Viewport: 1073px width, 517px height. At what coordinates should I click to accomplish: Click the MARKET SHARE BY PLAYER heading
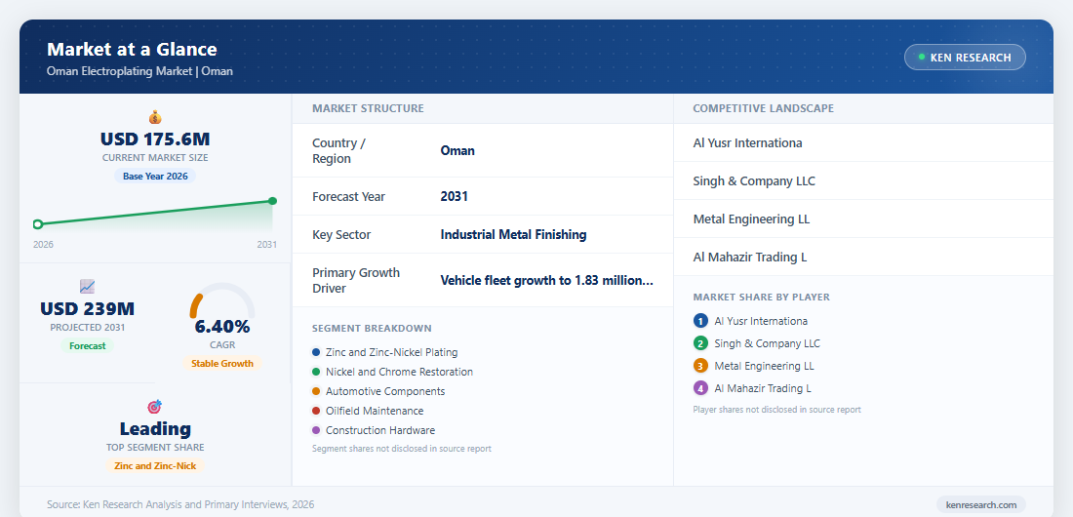(x=762, y=298)
